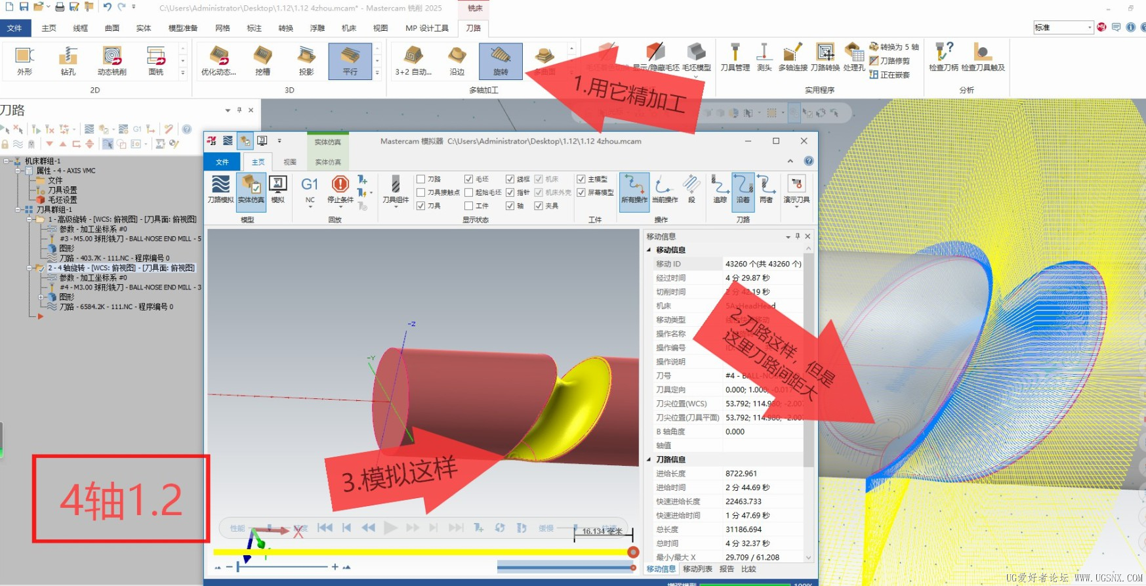
Task: Click the 测头 probe icon
Action: click(x=764, y=58)
